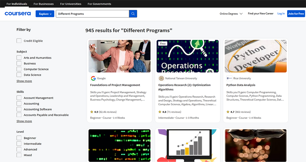Open the green matrix data thumbnail
Viewport: 306px width, 162px height.
(119, 145)
